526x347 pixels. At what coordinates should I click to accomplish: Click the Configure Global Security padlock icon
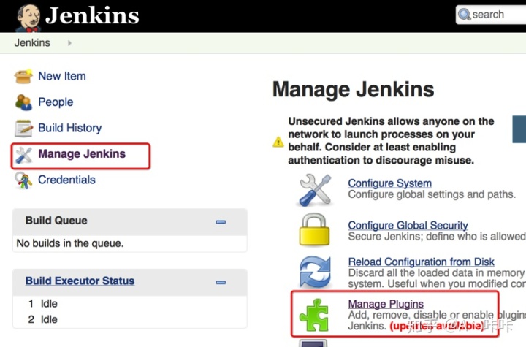click(314, 230)
